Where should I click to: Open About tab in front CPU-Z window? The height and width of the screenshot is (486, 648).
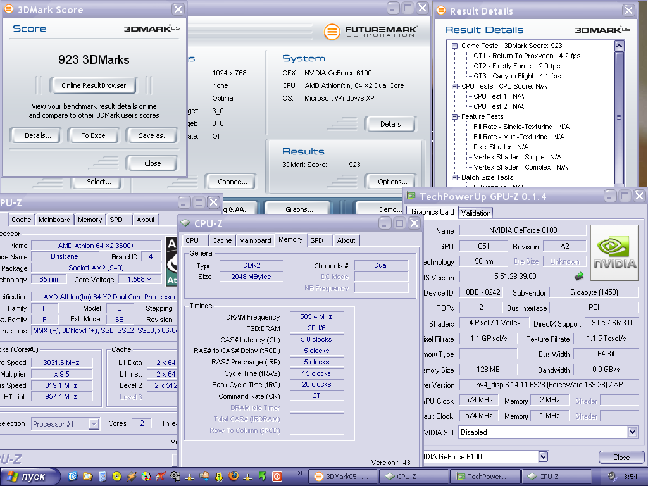coord(346,240)
